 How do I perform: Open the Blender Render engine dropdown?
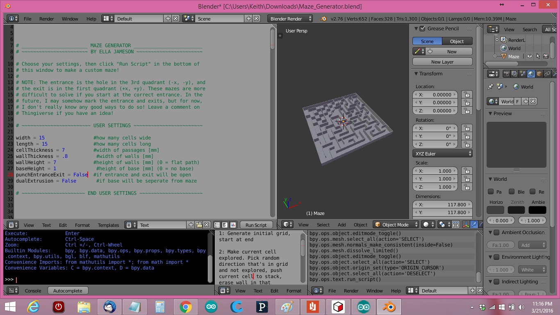(x=289, y=18)
